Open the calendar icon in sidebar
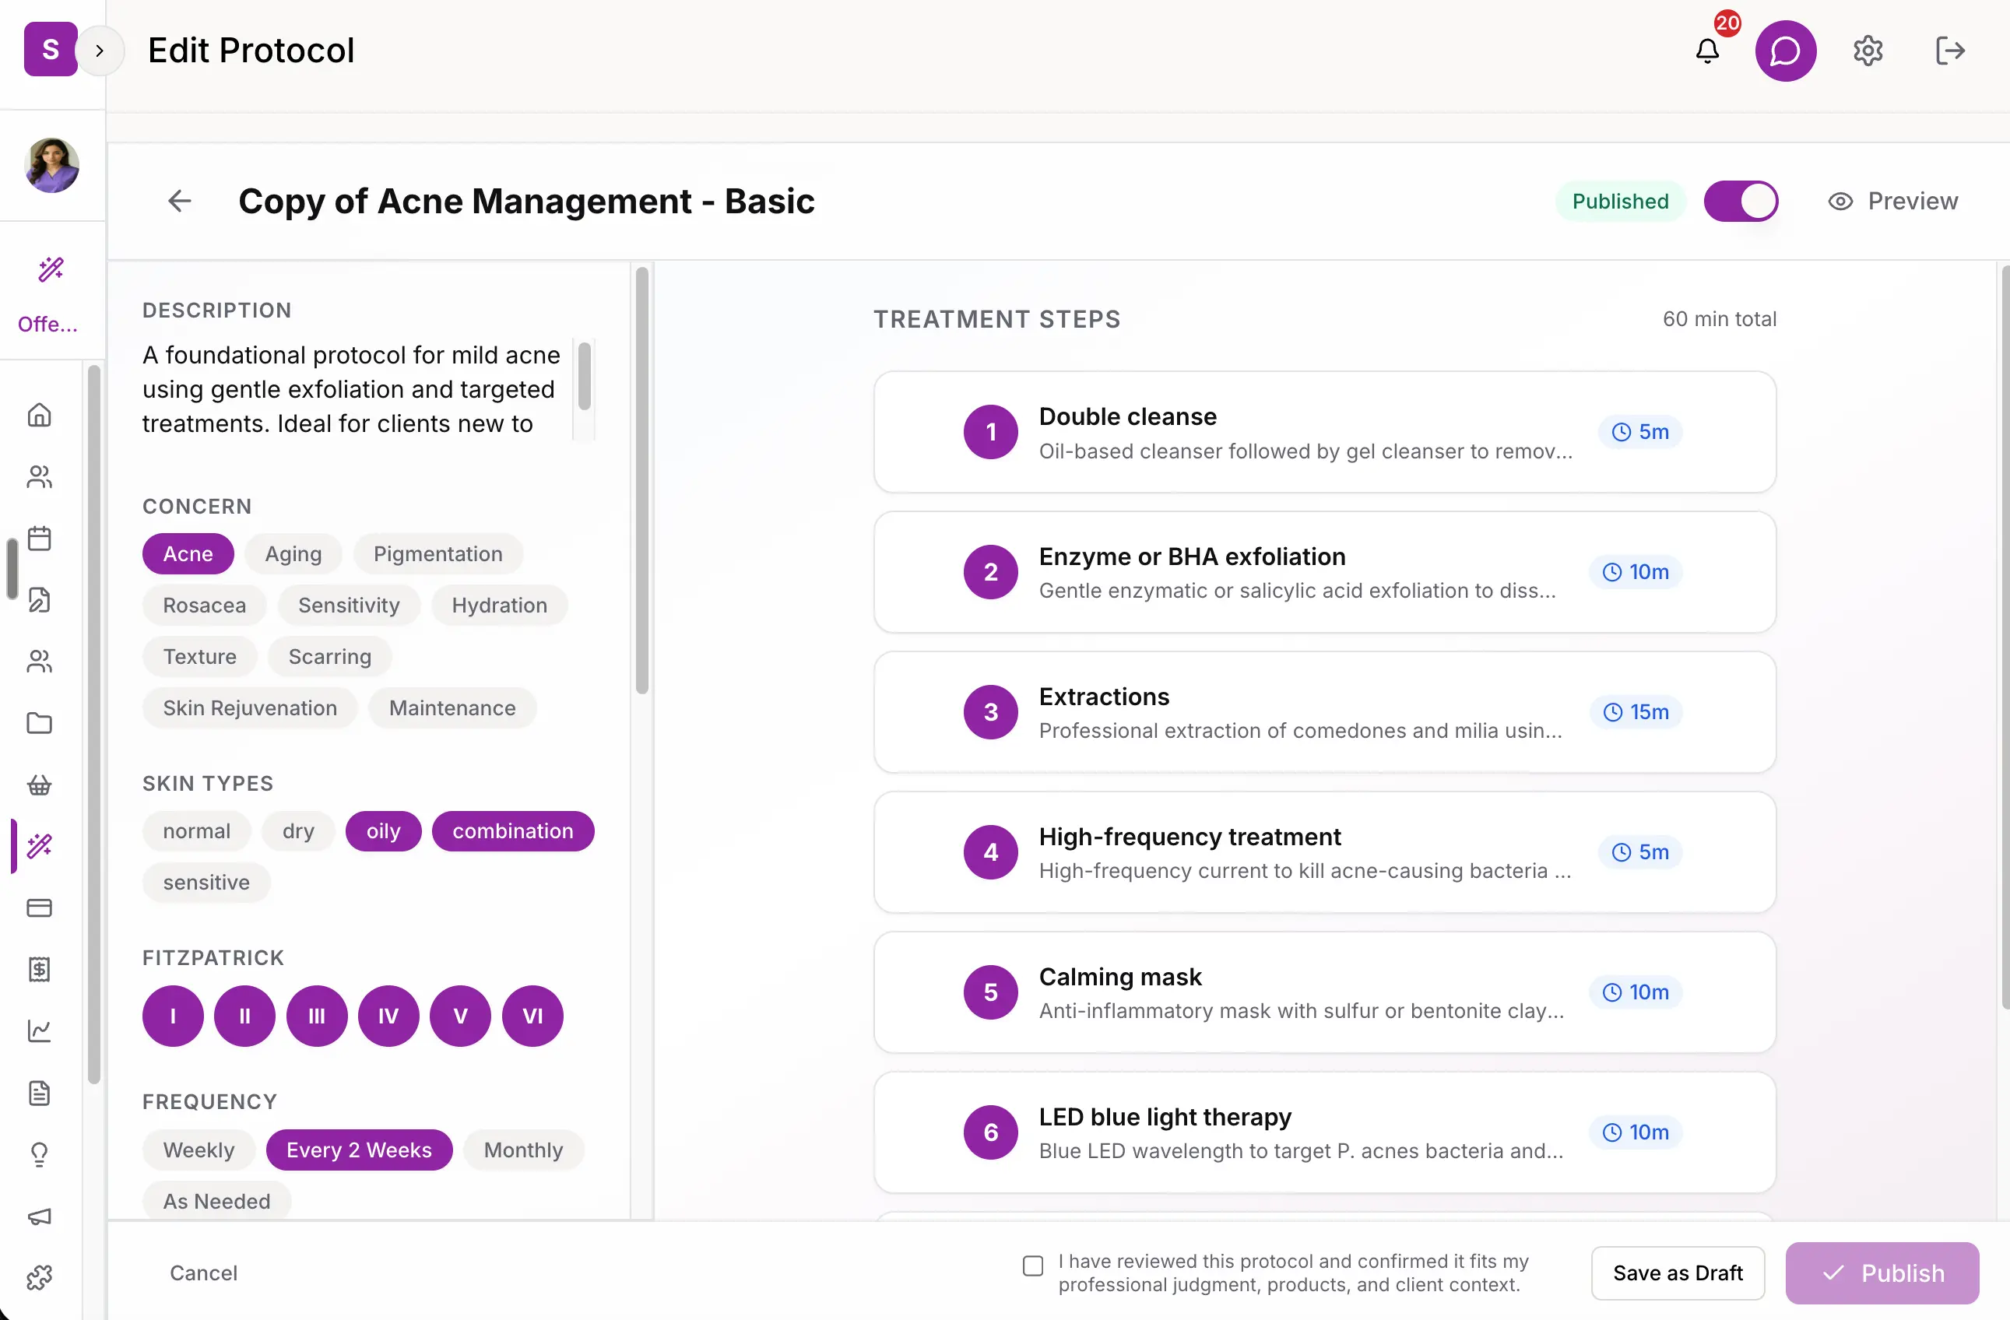 [x=40, y=538]
